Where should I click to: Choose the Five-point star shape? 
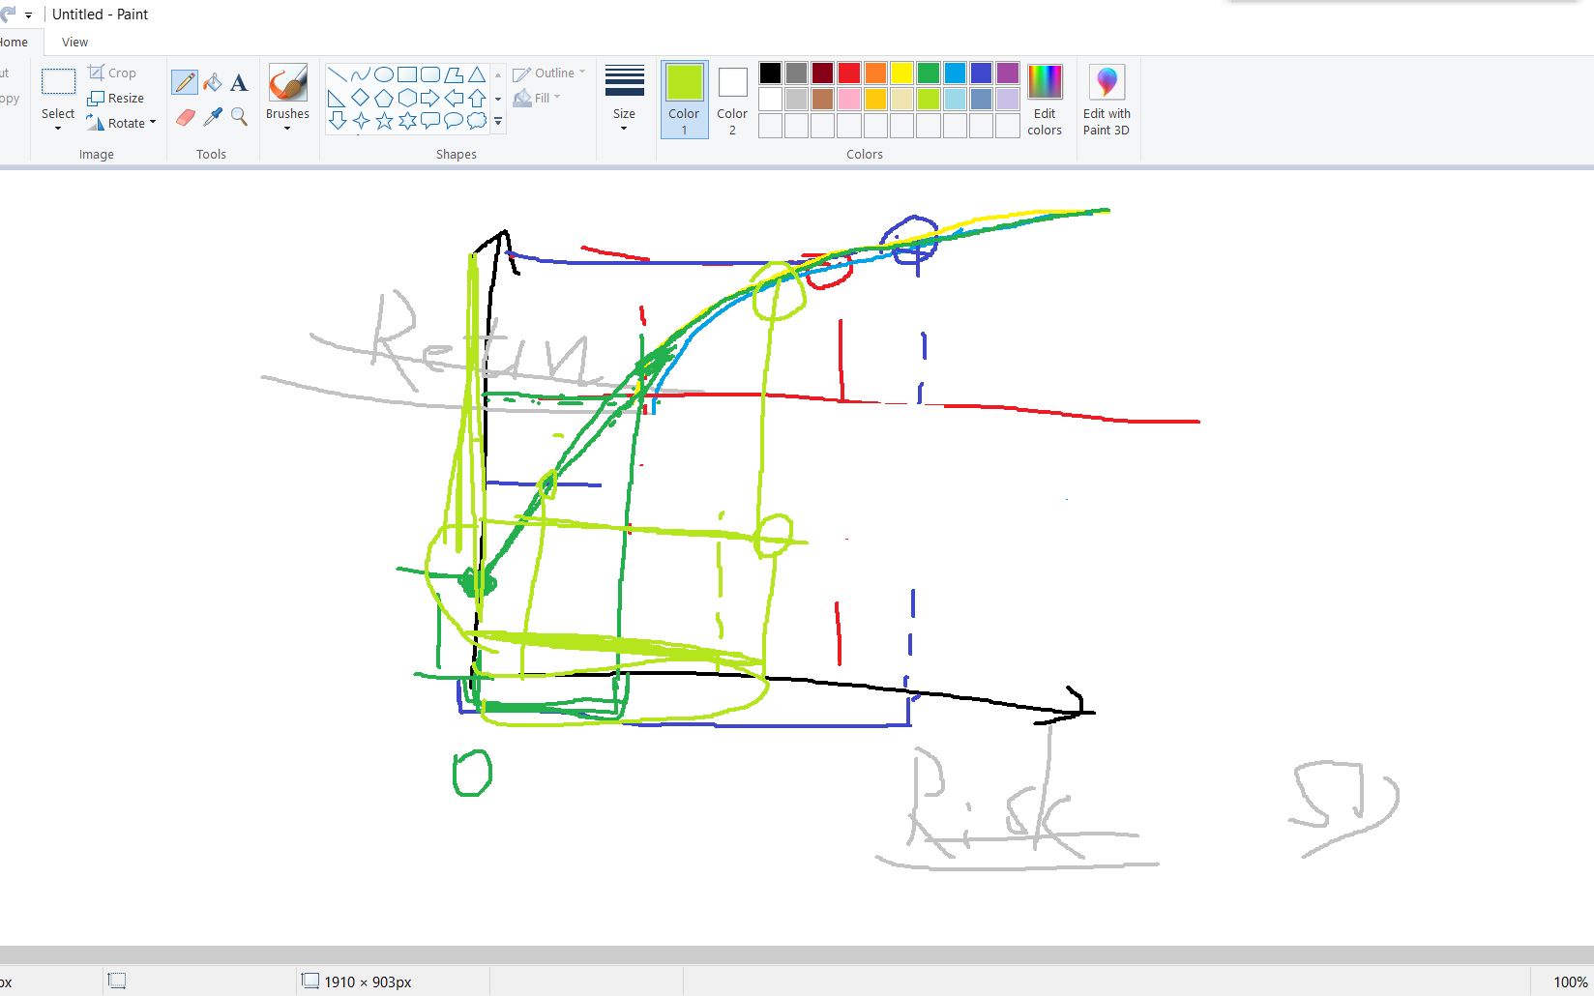click(x=384, y=121)
